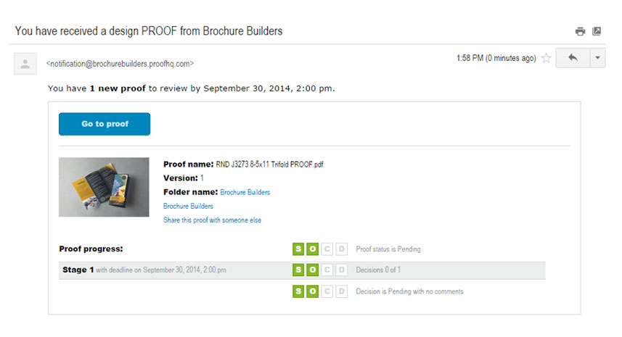
Task: Open the trifold brochure proof thumbnail
Action: (104, 187)
